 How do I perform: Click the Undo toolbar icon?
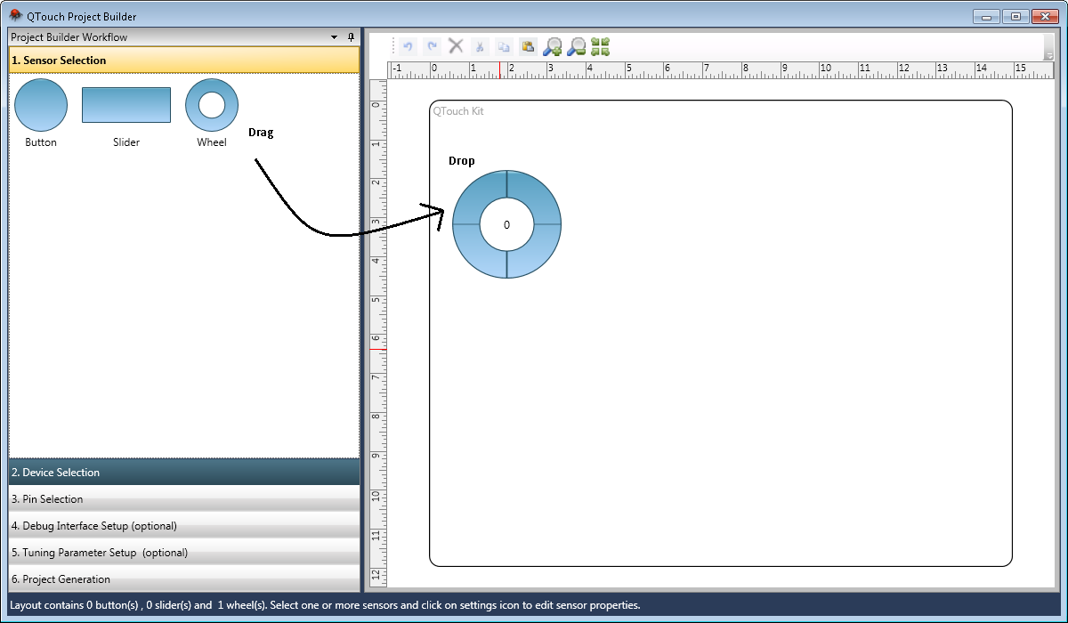coord(409,46)
